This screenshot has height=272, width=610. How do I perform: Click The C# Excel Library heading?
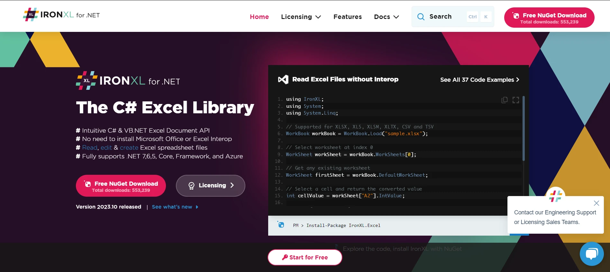point(165,108)
